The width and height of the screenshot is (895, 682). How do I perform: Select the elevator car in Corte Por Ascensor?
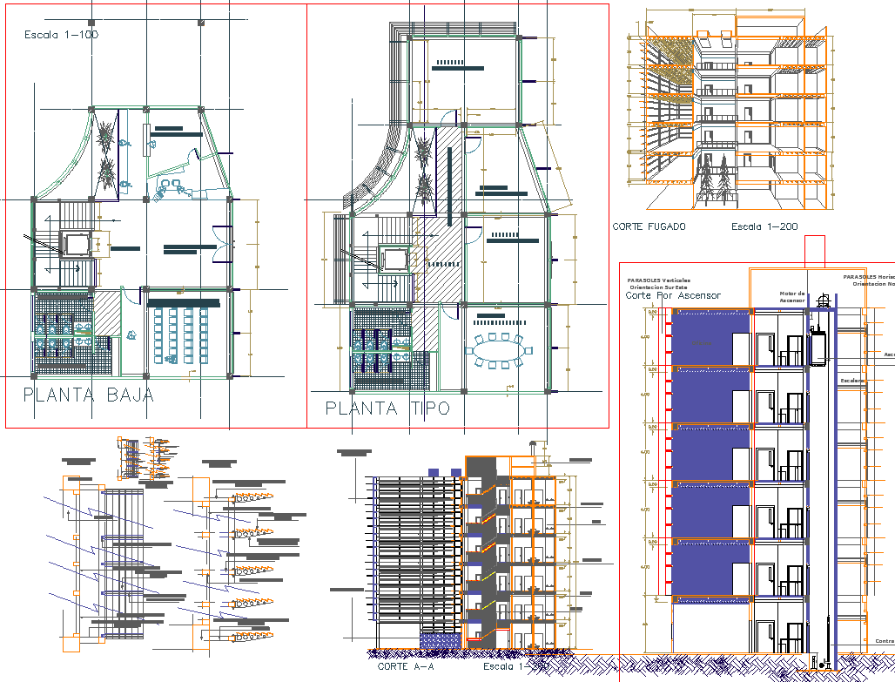pyautogui.click(x=817, y=345)
